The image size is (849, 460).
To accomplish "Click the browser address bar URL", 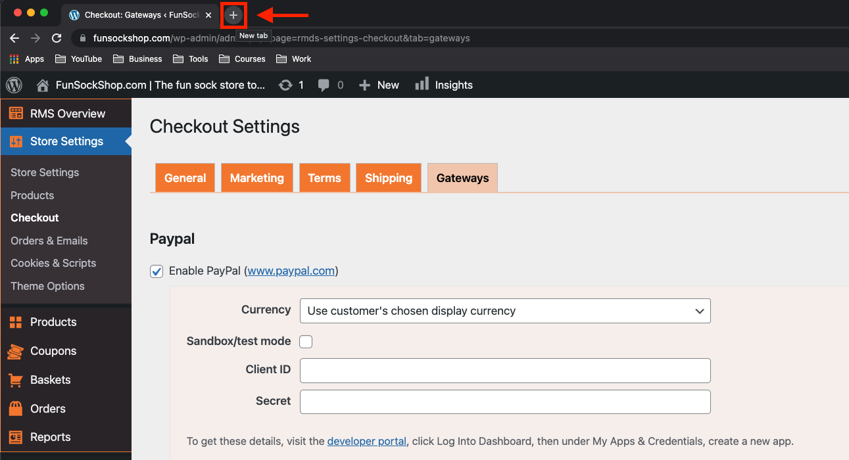I will coord(281,38).
